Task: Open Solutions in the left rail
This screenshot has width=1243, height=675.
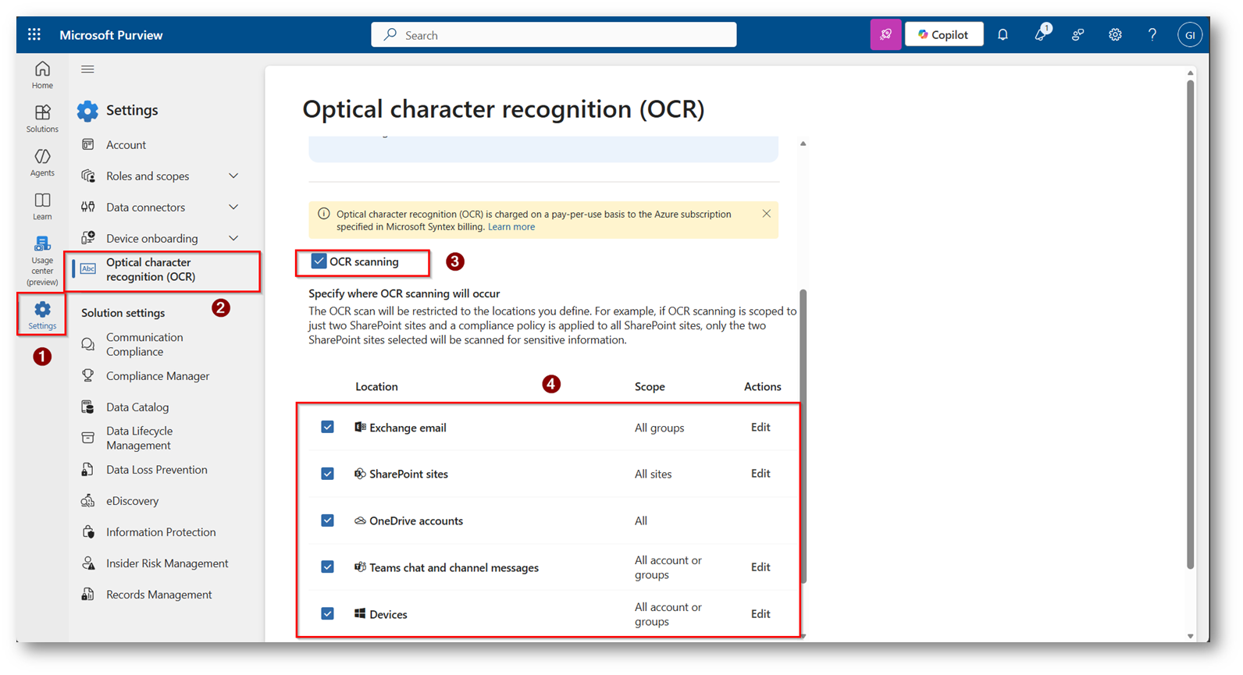Action: point(42,119)
